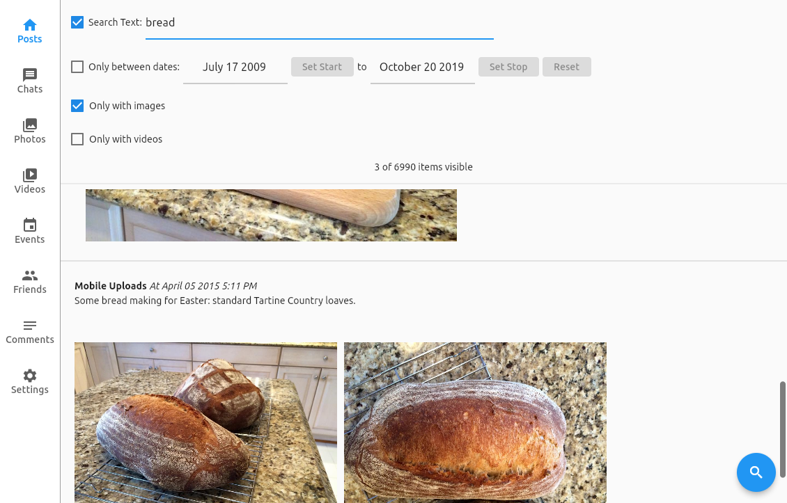This screenshot has width=787, height=503.
Task: Disable the Only with images checkbox
Action: click(x=77, y=106)
